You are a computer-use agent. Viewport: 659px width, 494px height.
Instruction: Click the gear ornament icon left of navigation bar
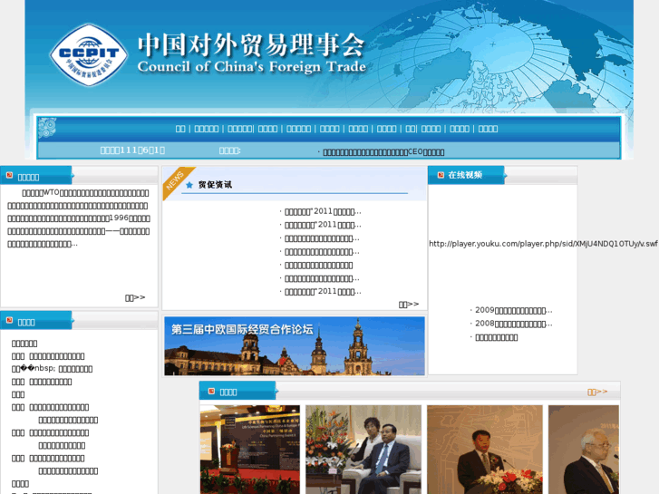click(46, 128)
